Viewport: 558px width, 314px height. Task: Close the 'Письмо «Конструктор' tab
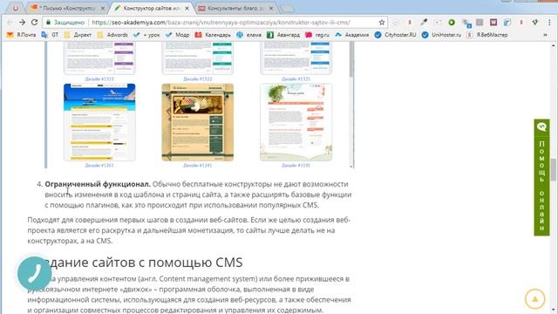(103, 8)
